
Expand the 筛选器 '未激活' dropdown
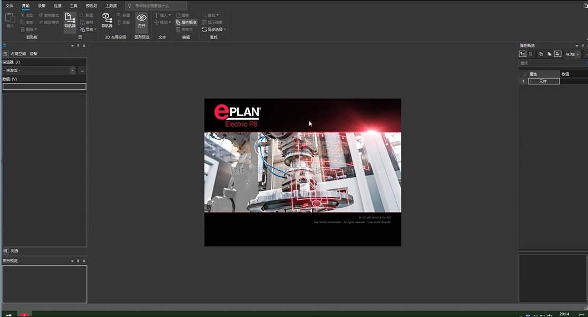(x=73, y=70)
